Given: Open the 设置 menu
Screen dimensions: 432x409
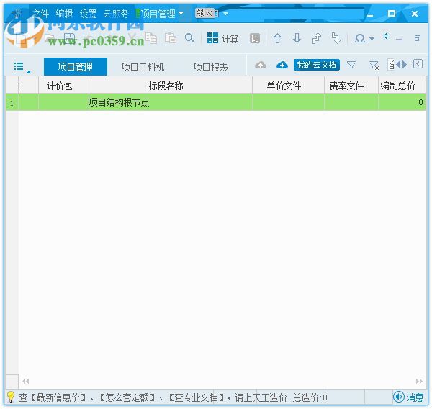Looking at the screenshot, I should pos(88,13).
